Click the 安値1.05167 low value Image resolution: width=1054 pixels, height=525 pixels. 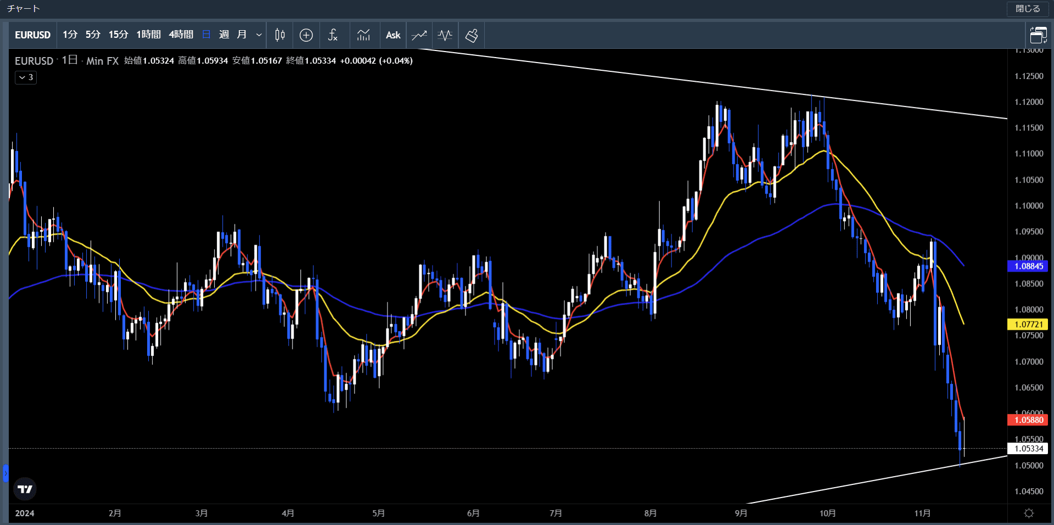(257, 60)
